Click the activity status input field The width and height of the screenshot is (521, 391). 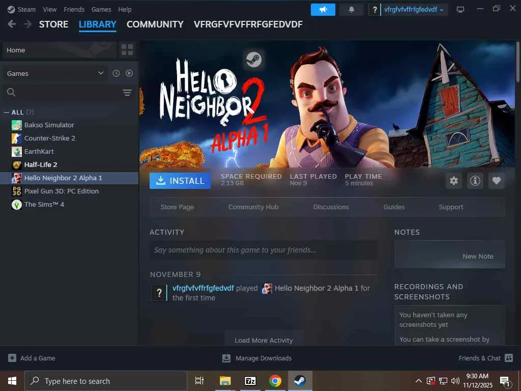(264, 249)
